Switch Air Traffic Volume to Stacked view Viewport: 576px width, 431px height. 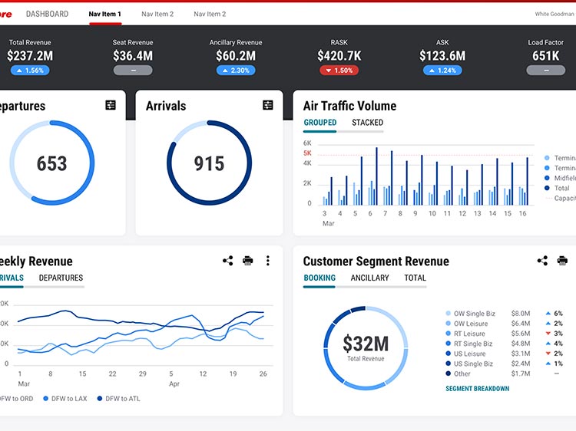pyautogui.click(x=367, y=123)
